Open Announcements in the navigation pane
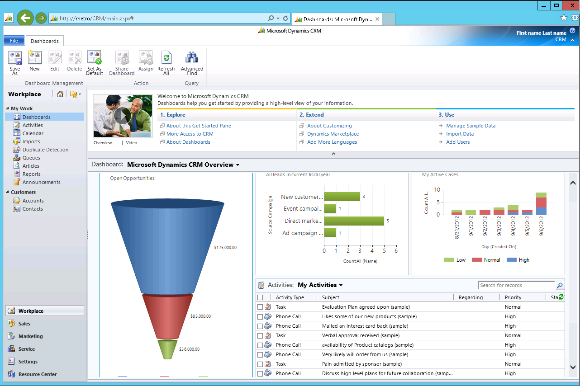The width and height of the screenshot is (580, 386). [41, 182]
